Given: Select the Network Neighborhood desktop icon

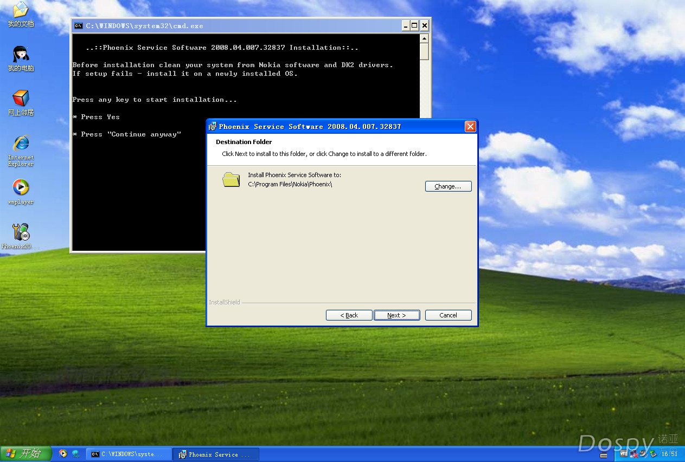Looking at the screenshot, I should (21, 103).
